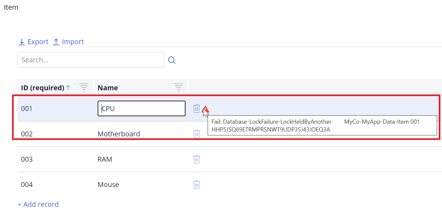Focus the Search text field
Viewport: 442px width, 212px height.
[91, 60]
